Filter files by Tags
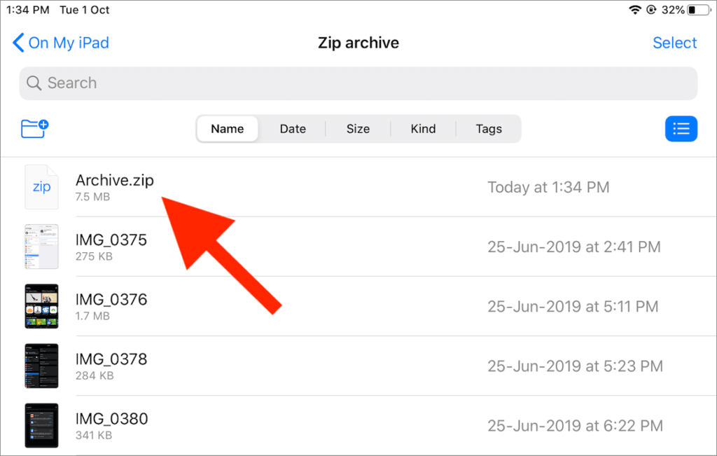The height and width of the screenshot is (456, 717). pos(488,128)
